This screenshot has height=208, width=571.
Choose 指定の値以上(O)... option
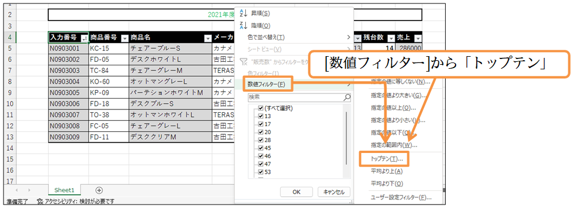point(393,108)
